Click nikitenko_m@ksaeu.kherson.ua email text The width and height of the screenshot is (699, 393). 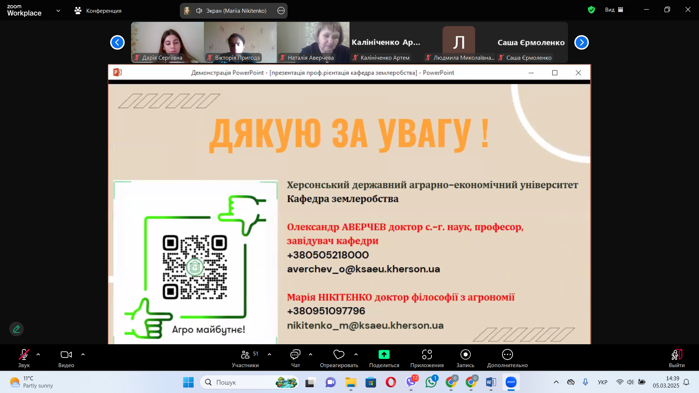click(x=365, y=325)
